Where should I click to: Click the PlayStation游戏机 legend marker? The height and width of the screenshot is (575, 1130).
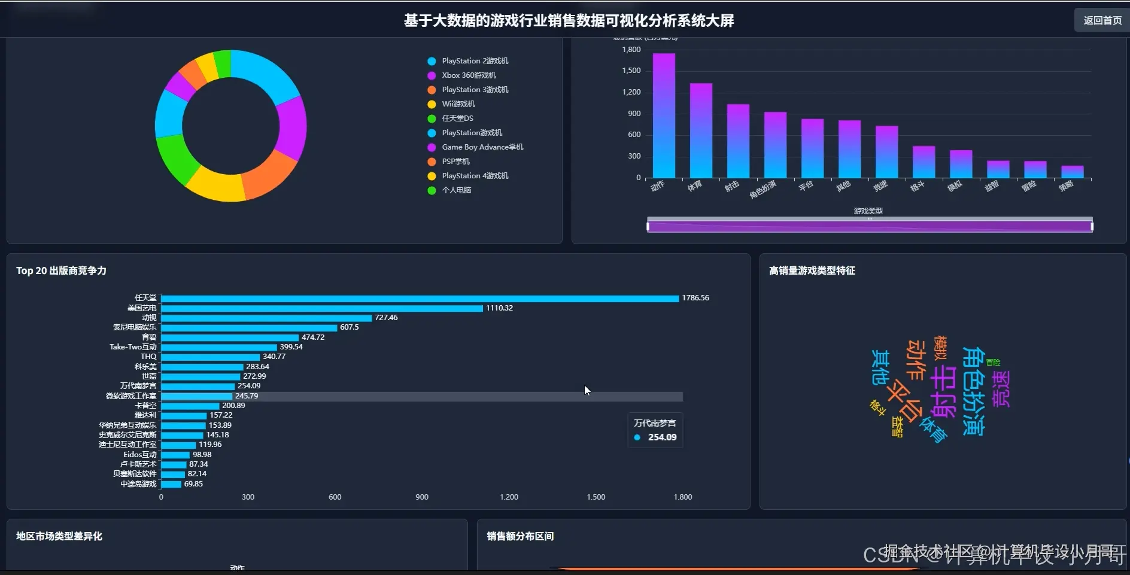(x=431, y=132)
